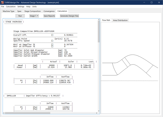The image size is (163, 117).
Task: Click the RVt* at Impeller TE value 0.347034
Action: [69, 45]
